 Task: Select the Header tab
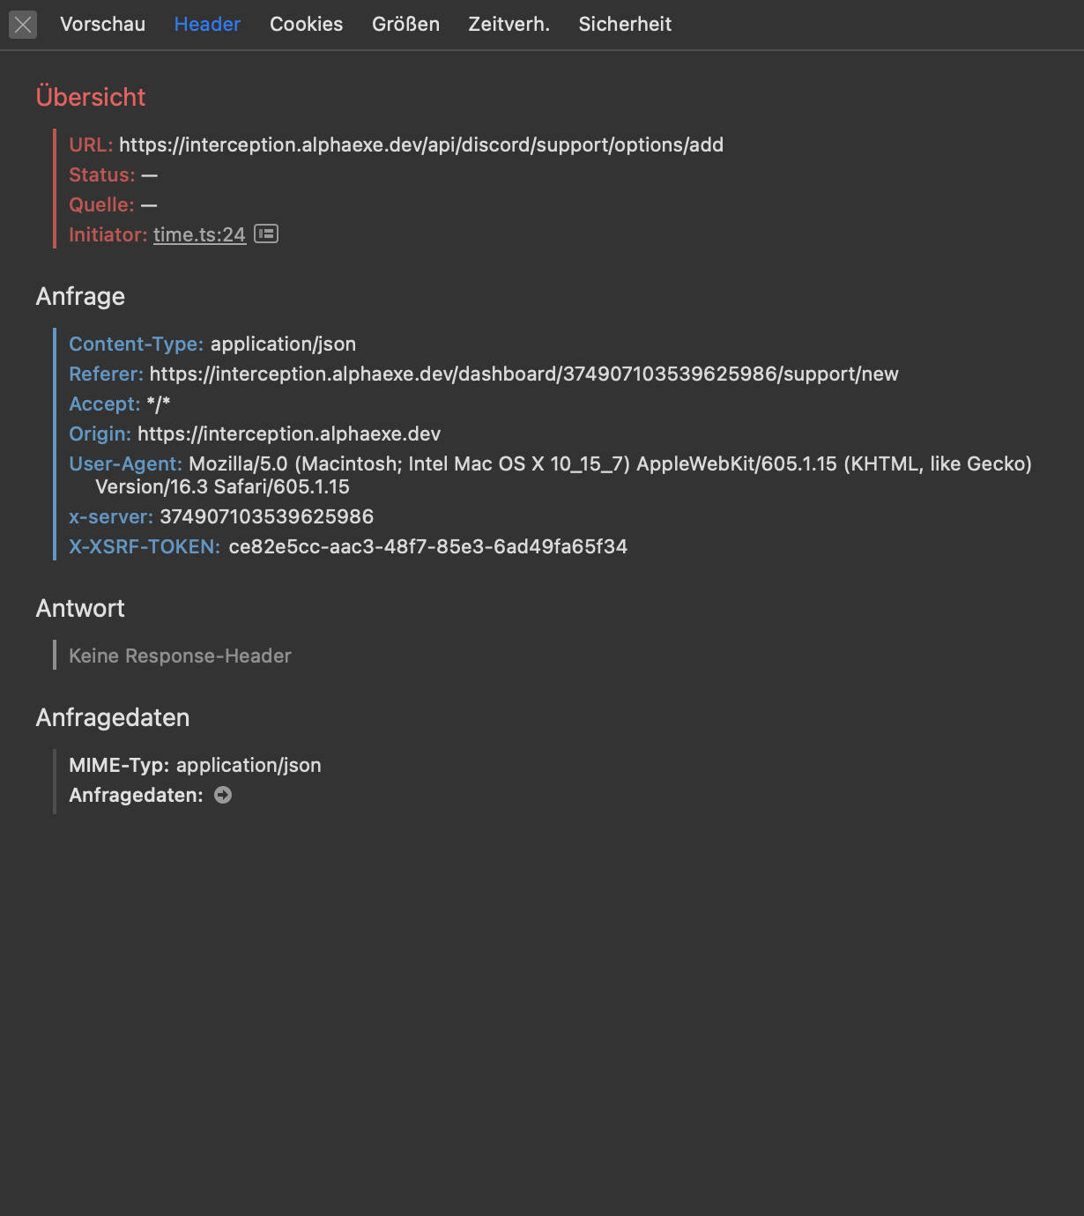pyautogui.click(x=207, y=25)
